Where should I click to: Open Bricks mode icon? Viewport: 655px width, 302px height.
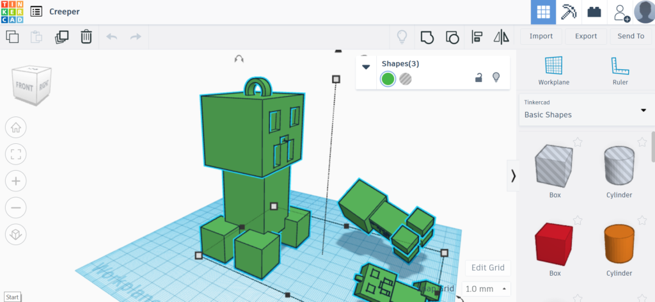pyautogui.click(x=594, y=12)
